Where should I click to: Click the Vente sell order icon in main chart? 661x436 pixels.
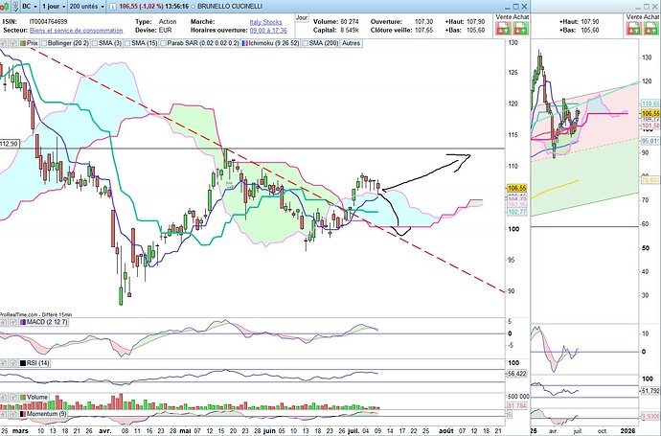[x=503, y=28]
